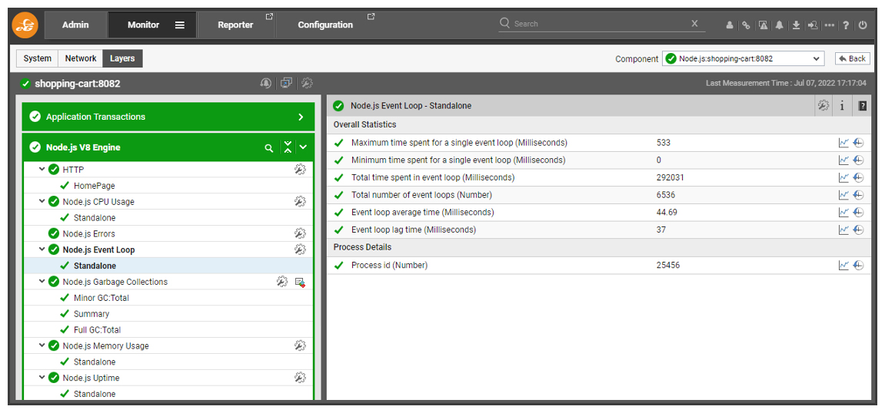Click the detailed diagnosis icon for Garbage Collections
The height and width of the screenshot is (413, 885).
(301, 282)
